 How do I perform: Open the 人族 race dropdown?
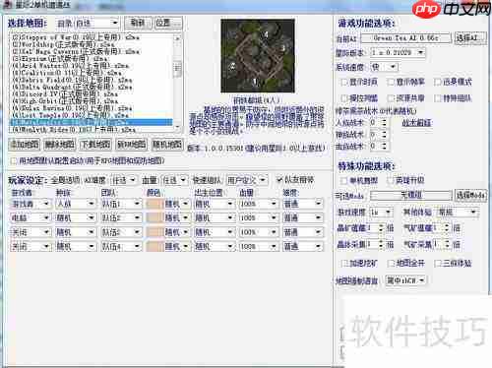(x=76, y=204)
